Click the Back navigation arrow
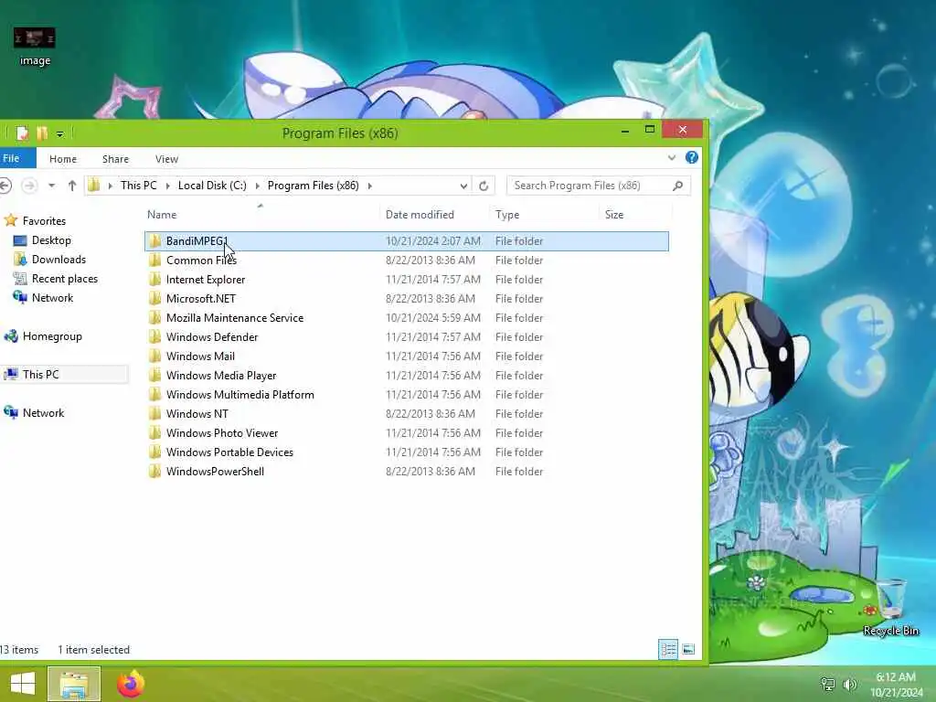Image resolution: width=936 pixels, height=702 pixels. pyautogui.click(x=5, y=186)
